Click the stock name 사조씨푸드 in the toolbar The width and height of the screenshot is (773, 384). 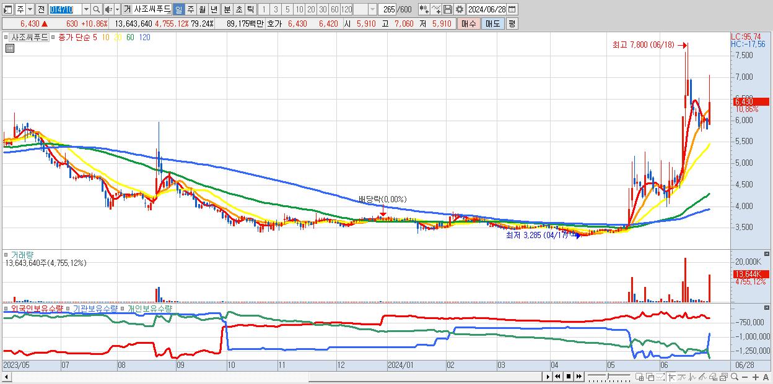(x=152, y=9)
